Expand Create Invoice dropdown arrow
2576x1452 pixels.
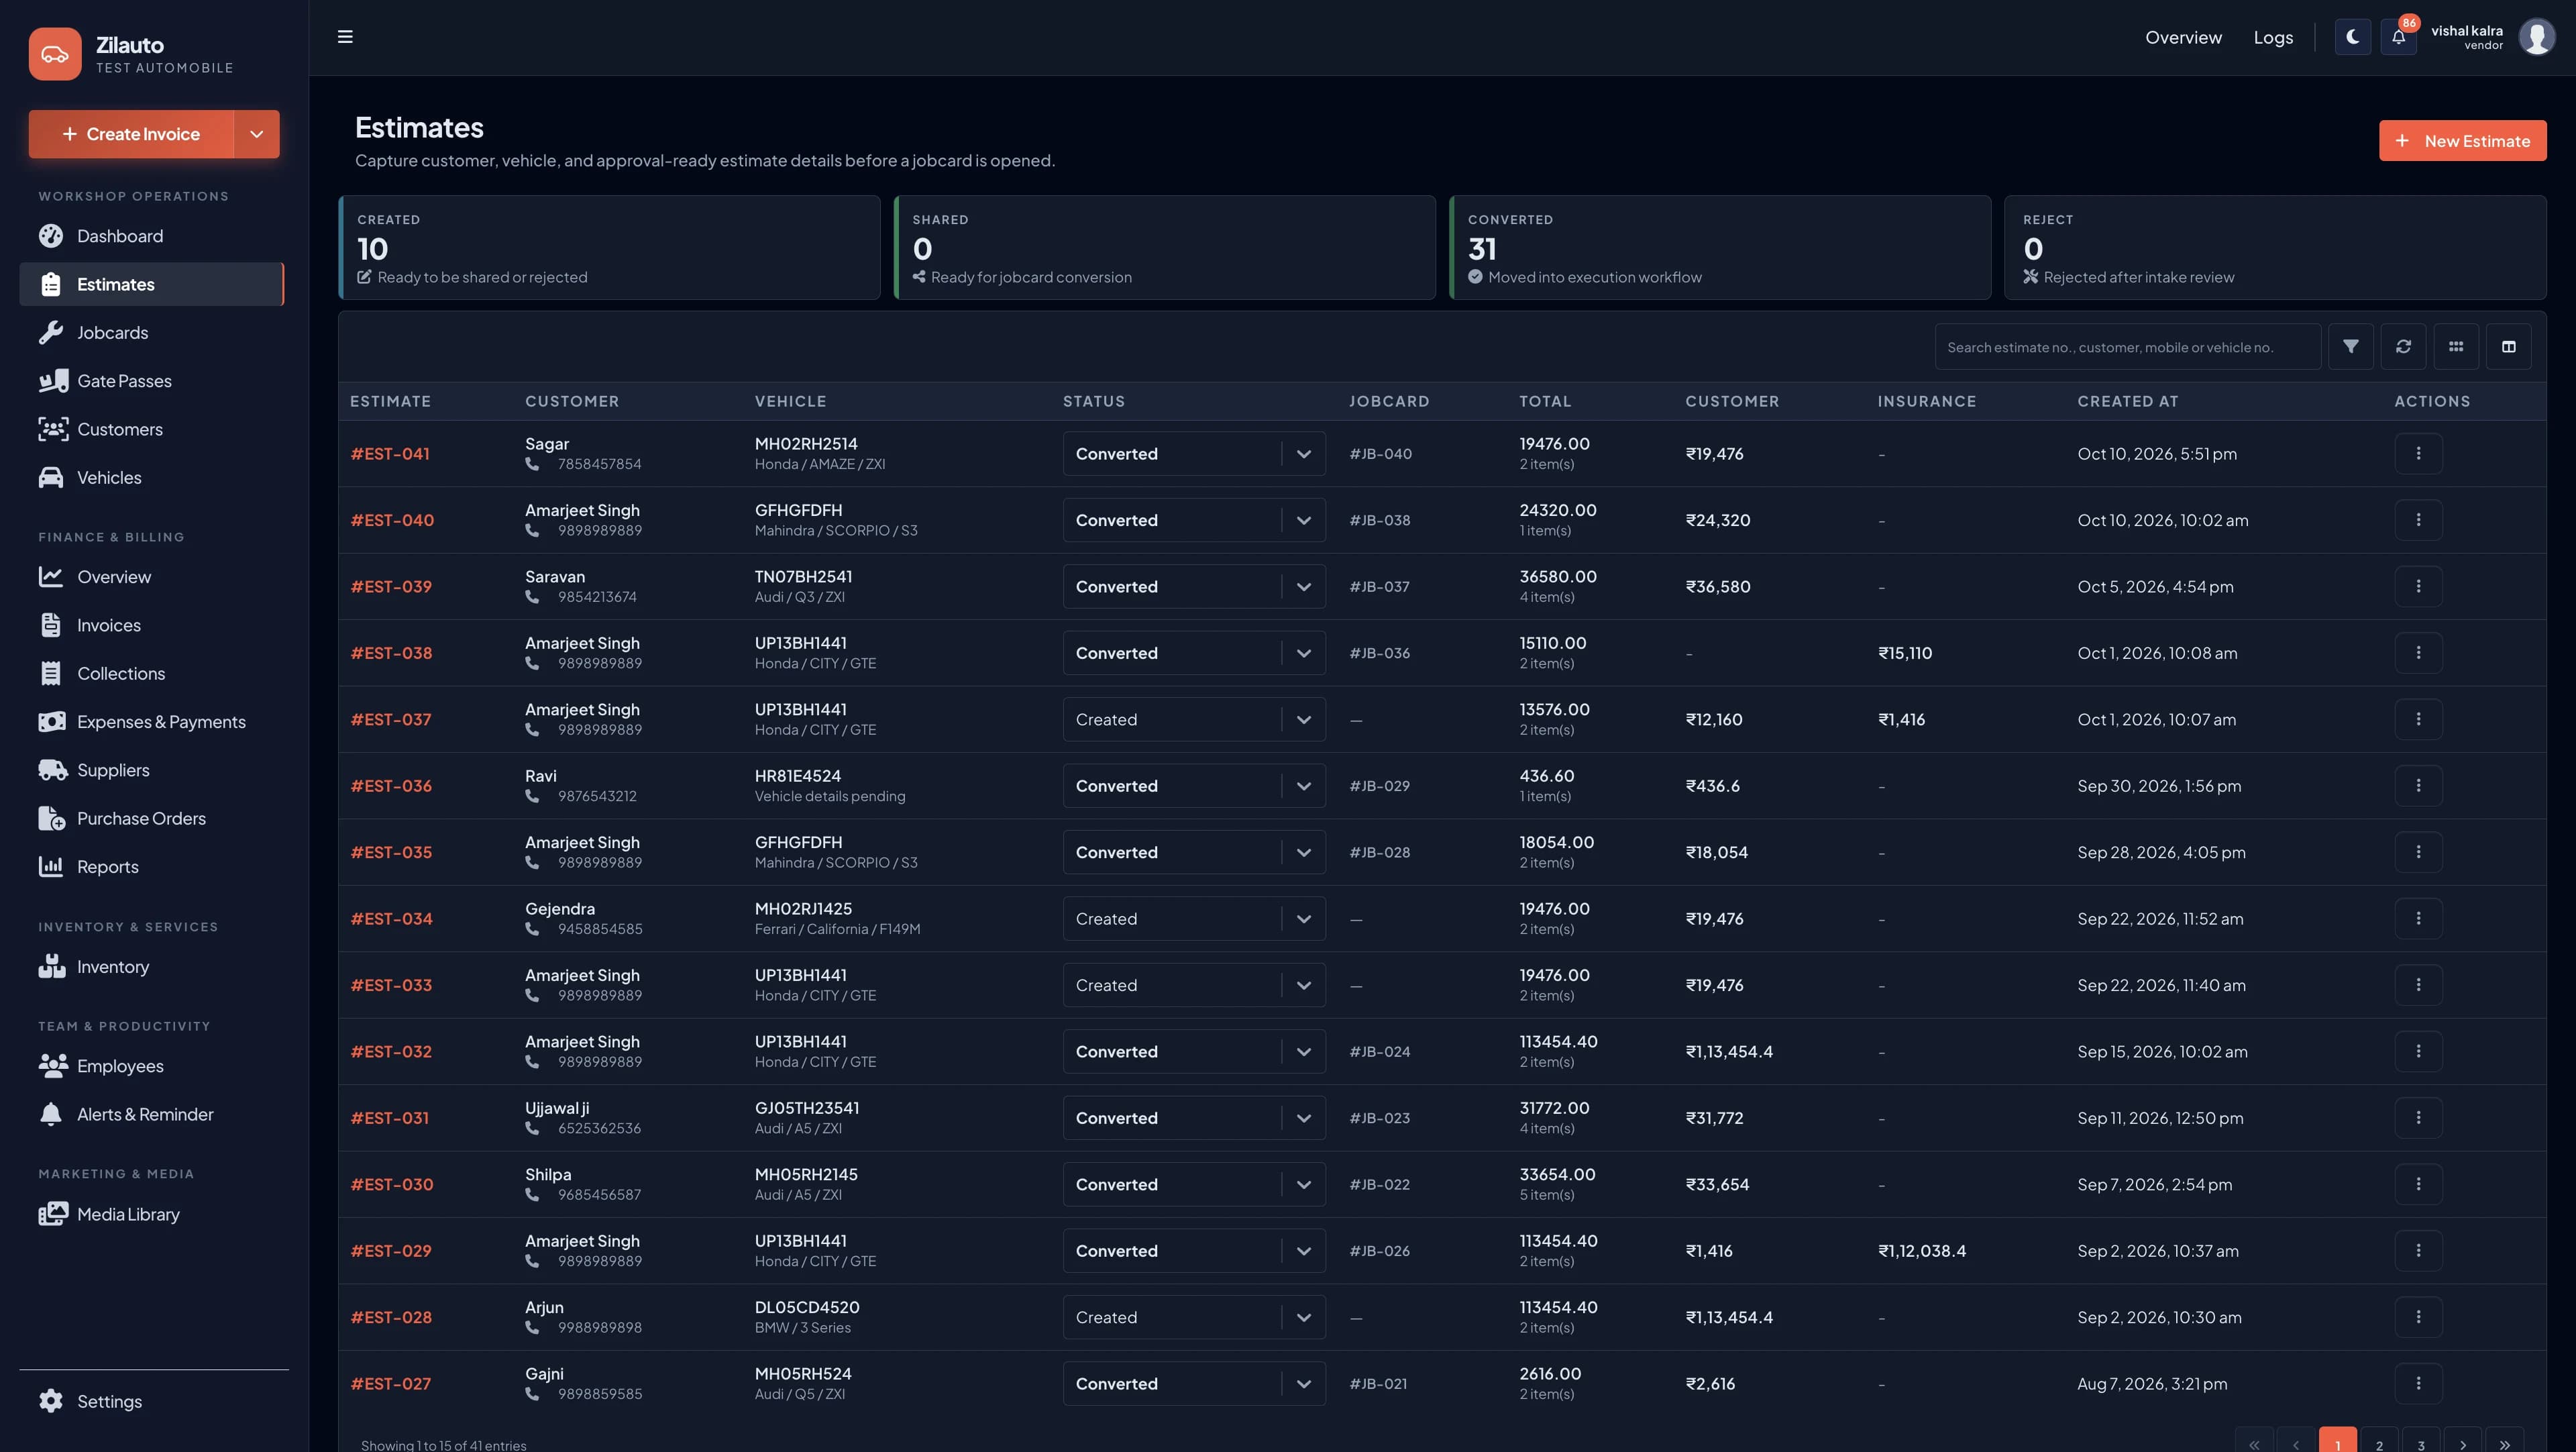257,134
